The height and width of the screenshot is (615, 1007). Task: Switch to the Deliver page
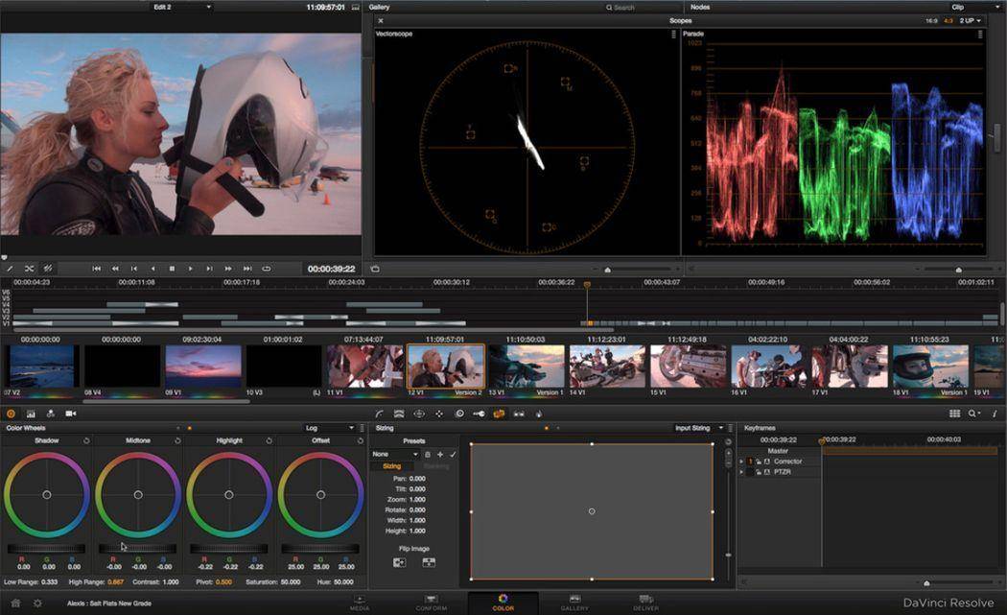coord(645,601)
